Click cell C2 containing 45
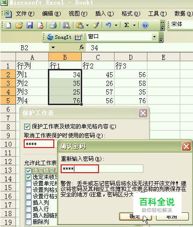Screen dimensions: 193x227 coord(98,74)
